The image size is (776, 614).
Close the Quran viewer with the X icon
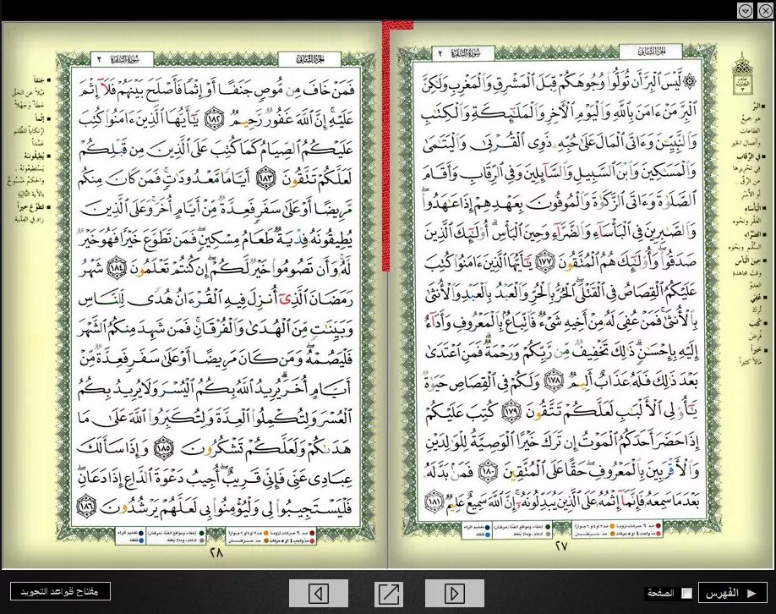point(765,10)
